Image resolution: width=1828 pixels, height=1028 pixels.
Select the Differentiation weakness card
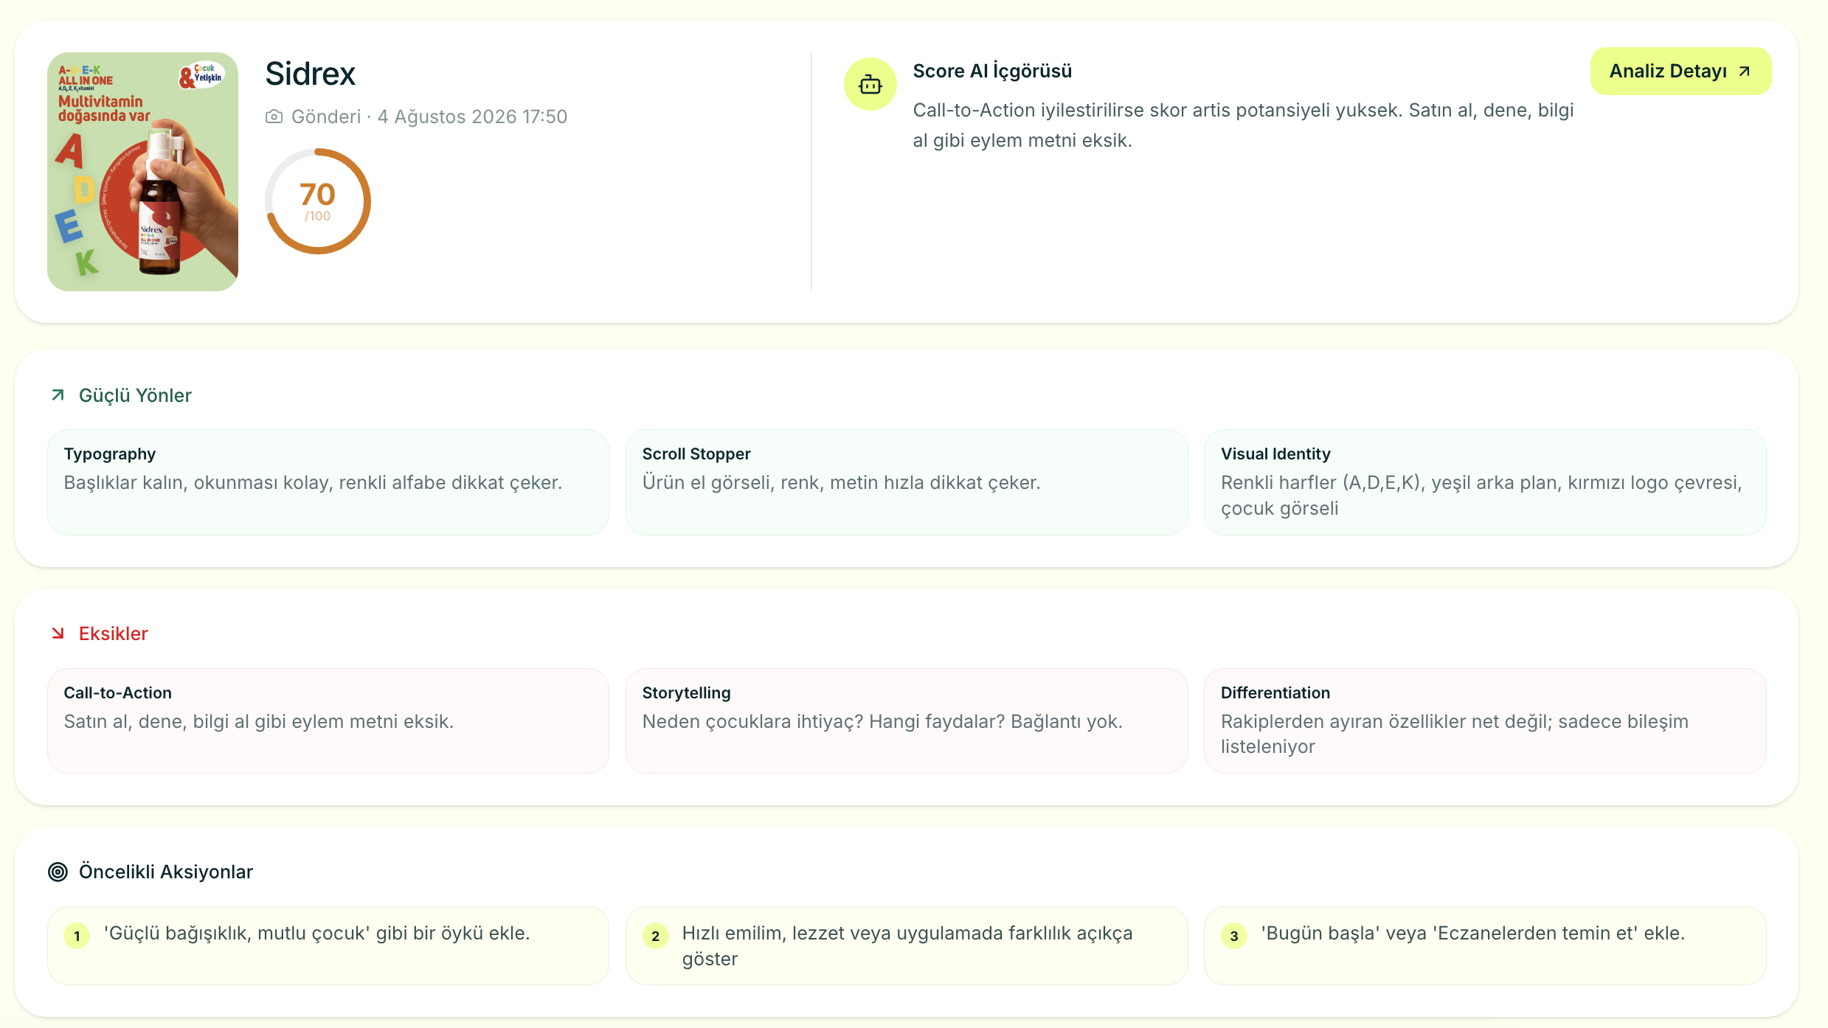[x=1485, y=720]
